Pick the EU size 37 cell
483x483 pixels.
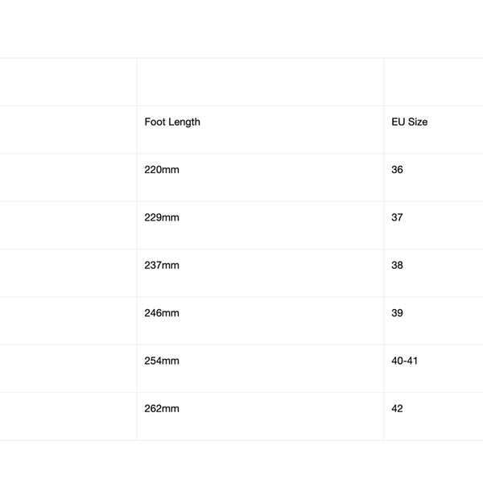click(x=398, y=217)
